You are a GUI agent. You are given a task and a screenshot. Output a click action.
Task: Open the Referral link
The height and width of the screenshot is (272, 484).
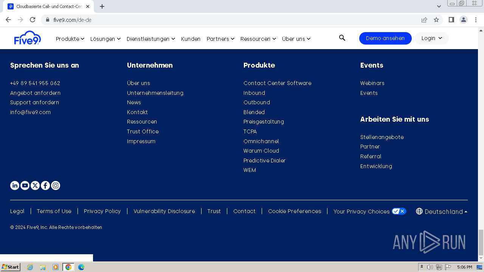click(371, 156)
